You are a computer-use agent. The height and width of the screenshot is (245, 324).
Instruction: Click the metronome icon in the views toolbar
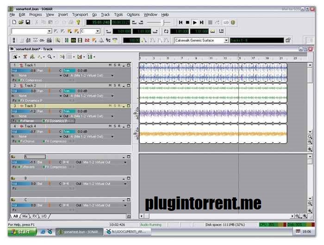pyautogui.click(x=101, y=40)
